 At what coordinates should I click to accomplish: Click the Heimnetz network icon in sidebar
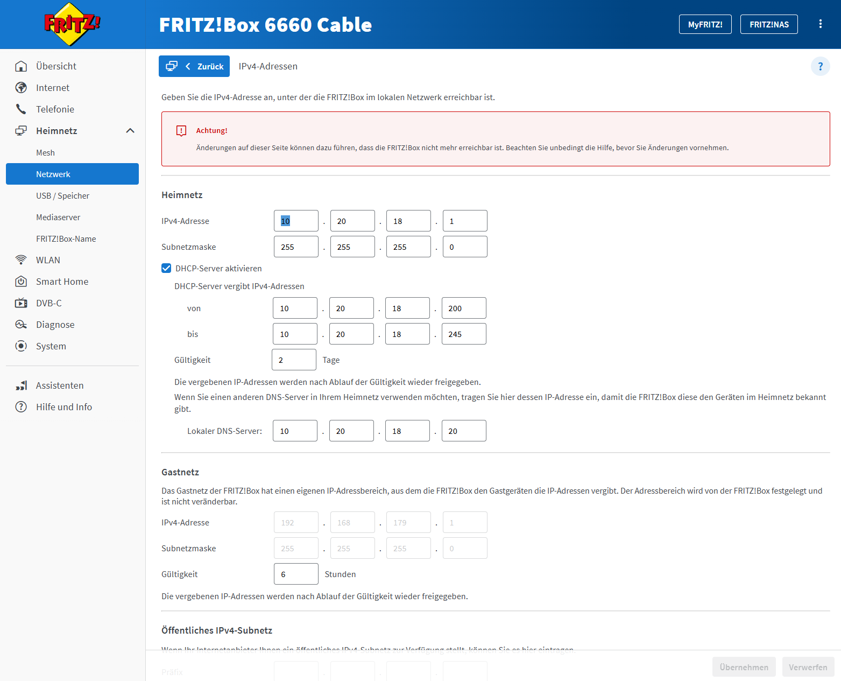[x=21, y=131]
